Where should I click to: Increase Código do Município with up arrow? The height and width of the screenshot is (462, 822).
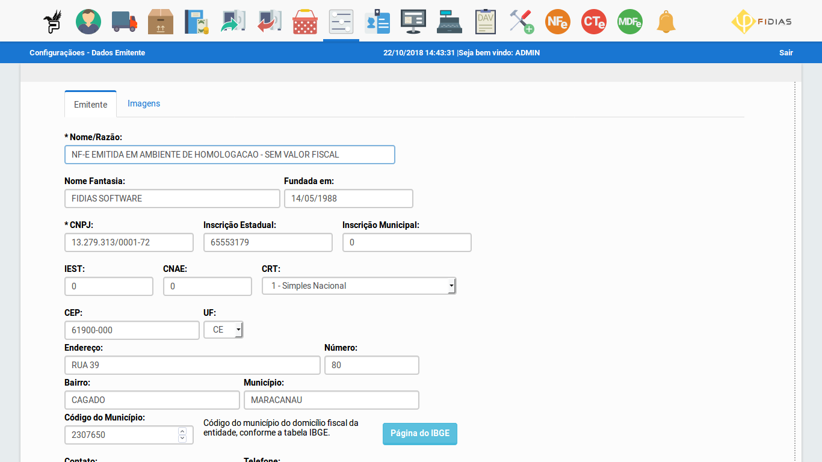[x=182, y=431]
